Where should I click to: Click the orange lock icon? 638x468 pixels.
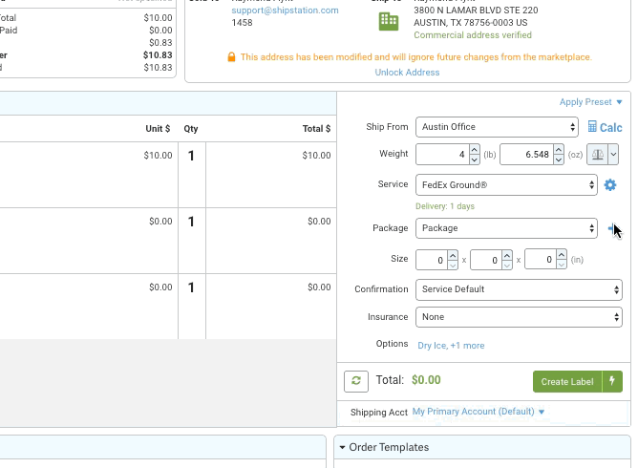coord(231,57)
